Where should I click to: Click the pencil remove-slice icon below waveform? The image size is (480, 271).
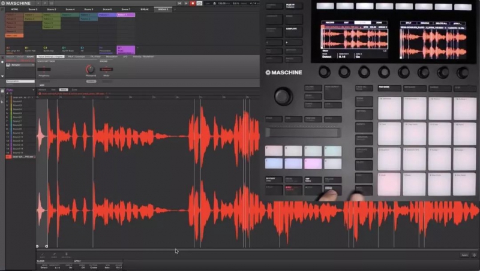point(54,255)
